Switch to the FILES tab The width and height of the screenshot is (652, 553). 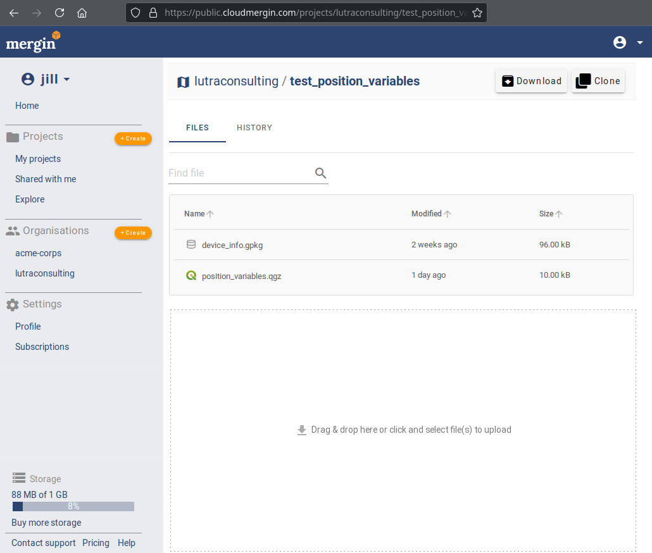click(x=197, y=128)
